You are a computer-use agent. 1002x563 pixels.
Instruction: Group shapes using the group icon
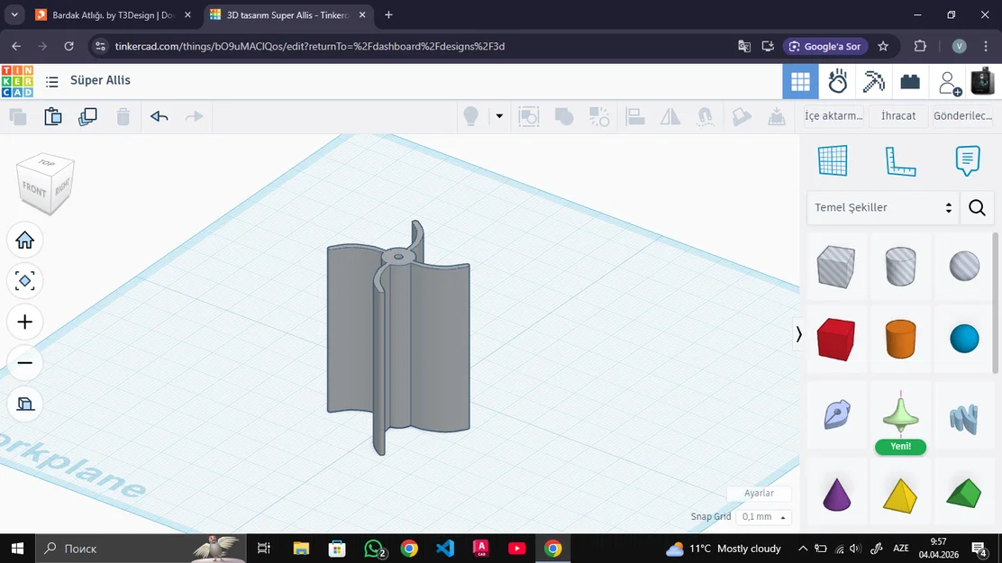click(566, 117)
